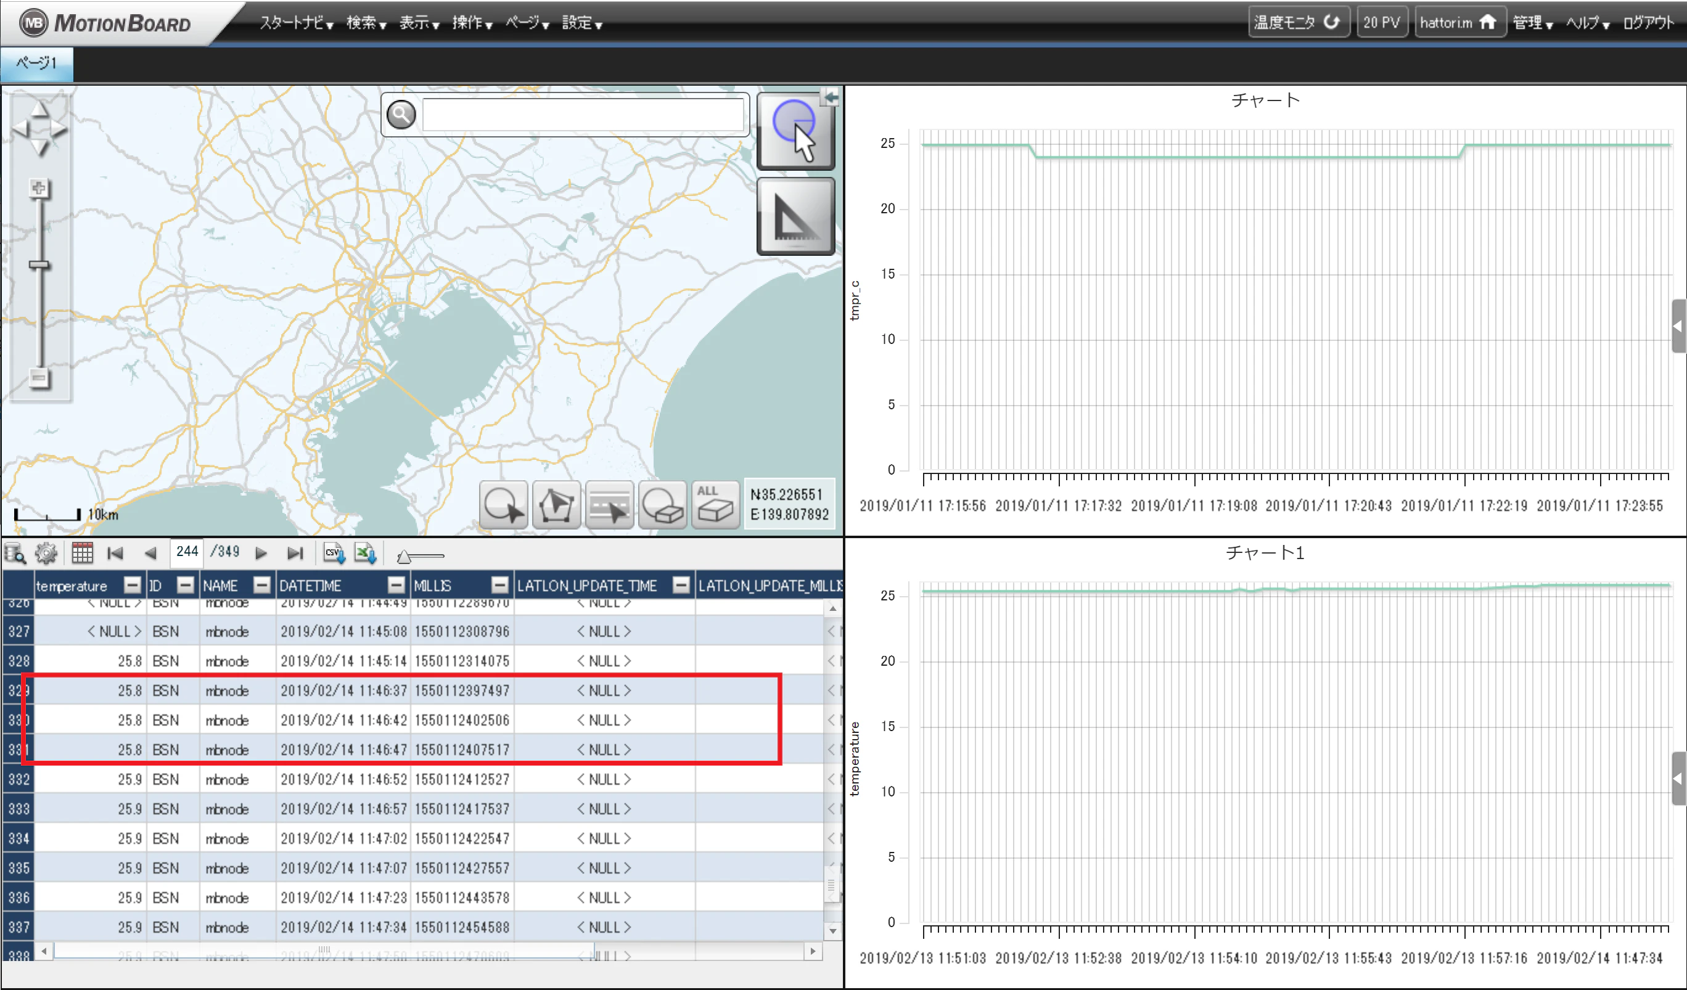Click the ログアウト link
1687x990 pixels.
coord(1648,23)
